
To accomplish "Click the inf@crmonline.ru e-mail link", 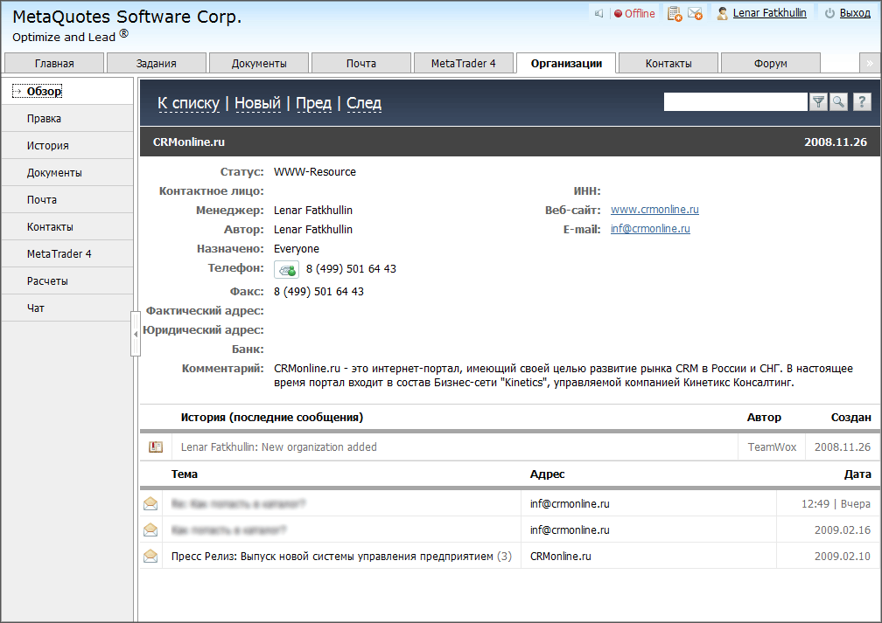I will coord(650,229).
